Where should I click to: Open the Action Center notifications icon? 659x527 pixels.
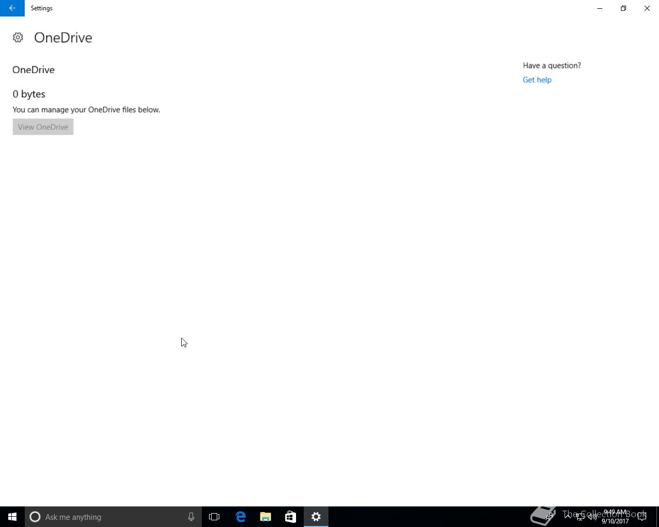(642, 517)
